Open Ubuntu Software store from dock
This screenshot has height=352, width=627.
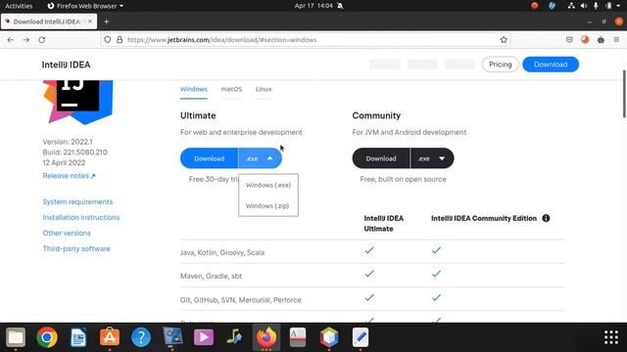tap(110, 337)
